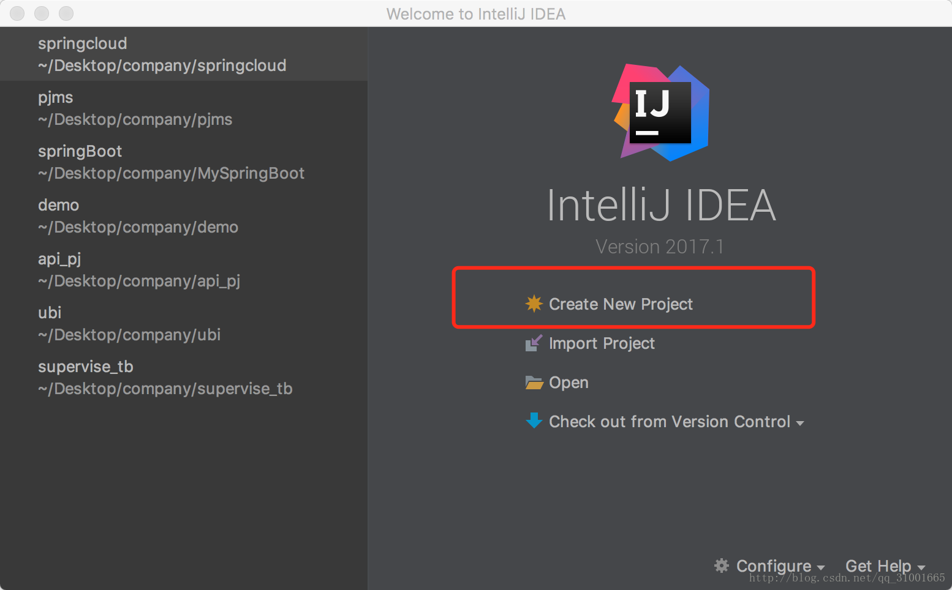Open recent project pjms
This screenshot has width=952, height=590.
(55, 98)
